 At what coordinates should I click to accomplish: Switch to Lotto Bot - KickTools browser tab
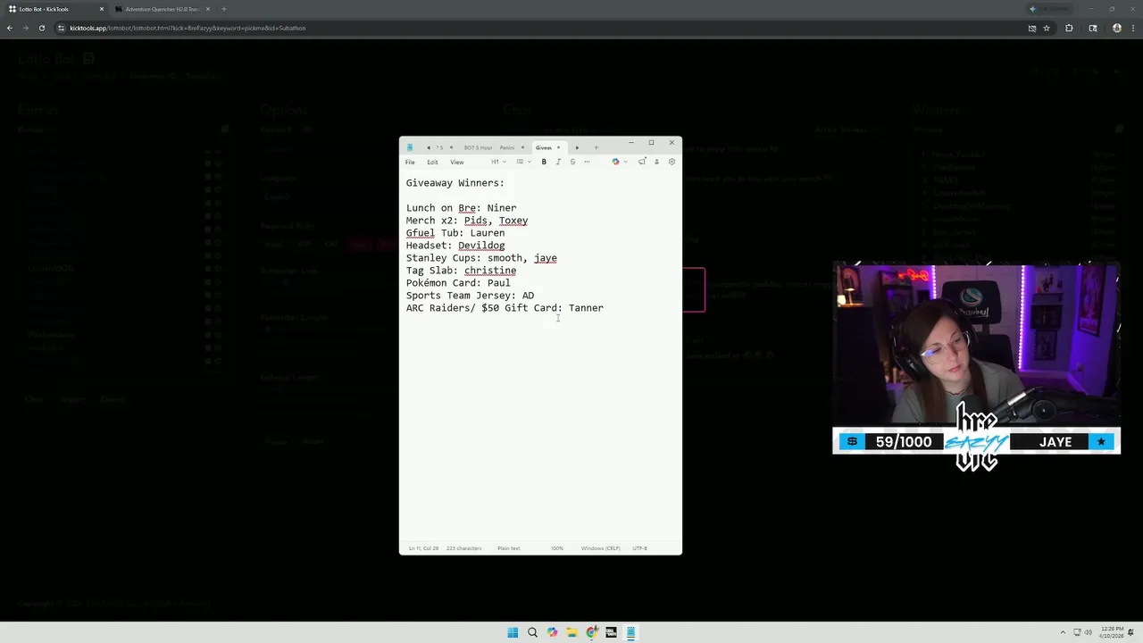(x=55, y=9)
